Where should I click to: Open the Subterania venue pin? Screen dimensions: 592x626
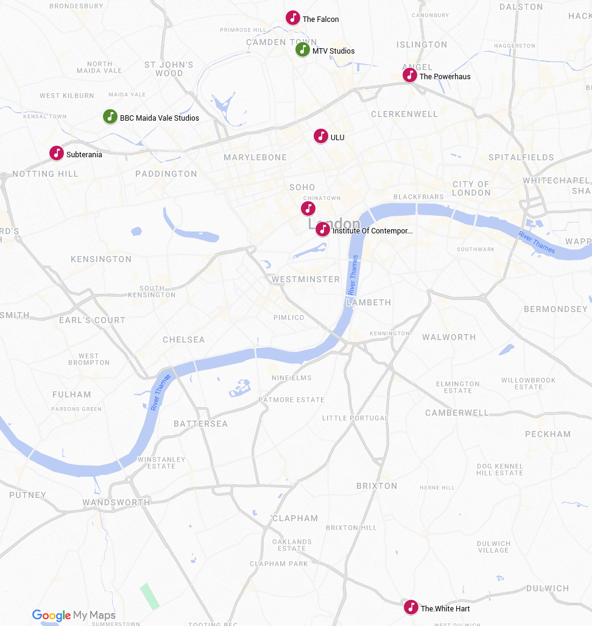click(x=57, y=153)
